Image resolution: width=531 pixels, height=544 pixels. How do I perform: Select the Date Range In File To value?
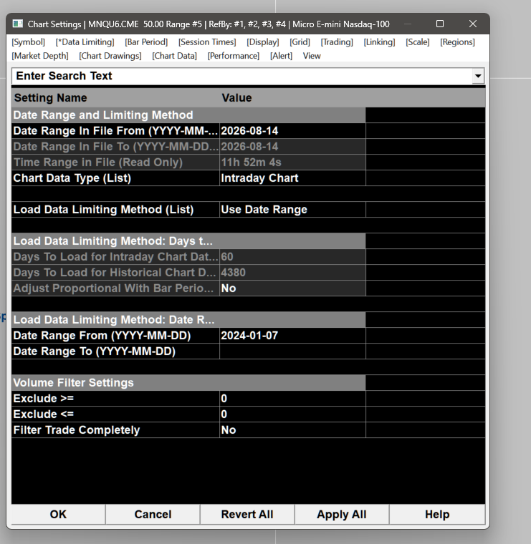[x=292, y=147]
